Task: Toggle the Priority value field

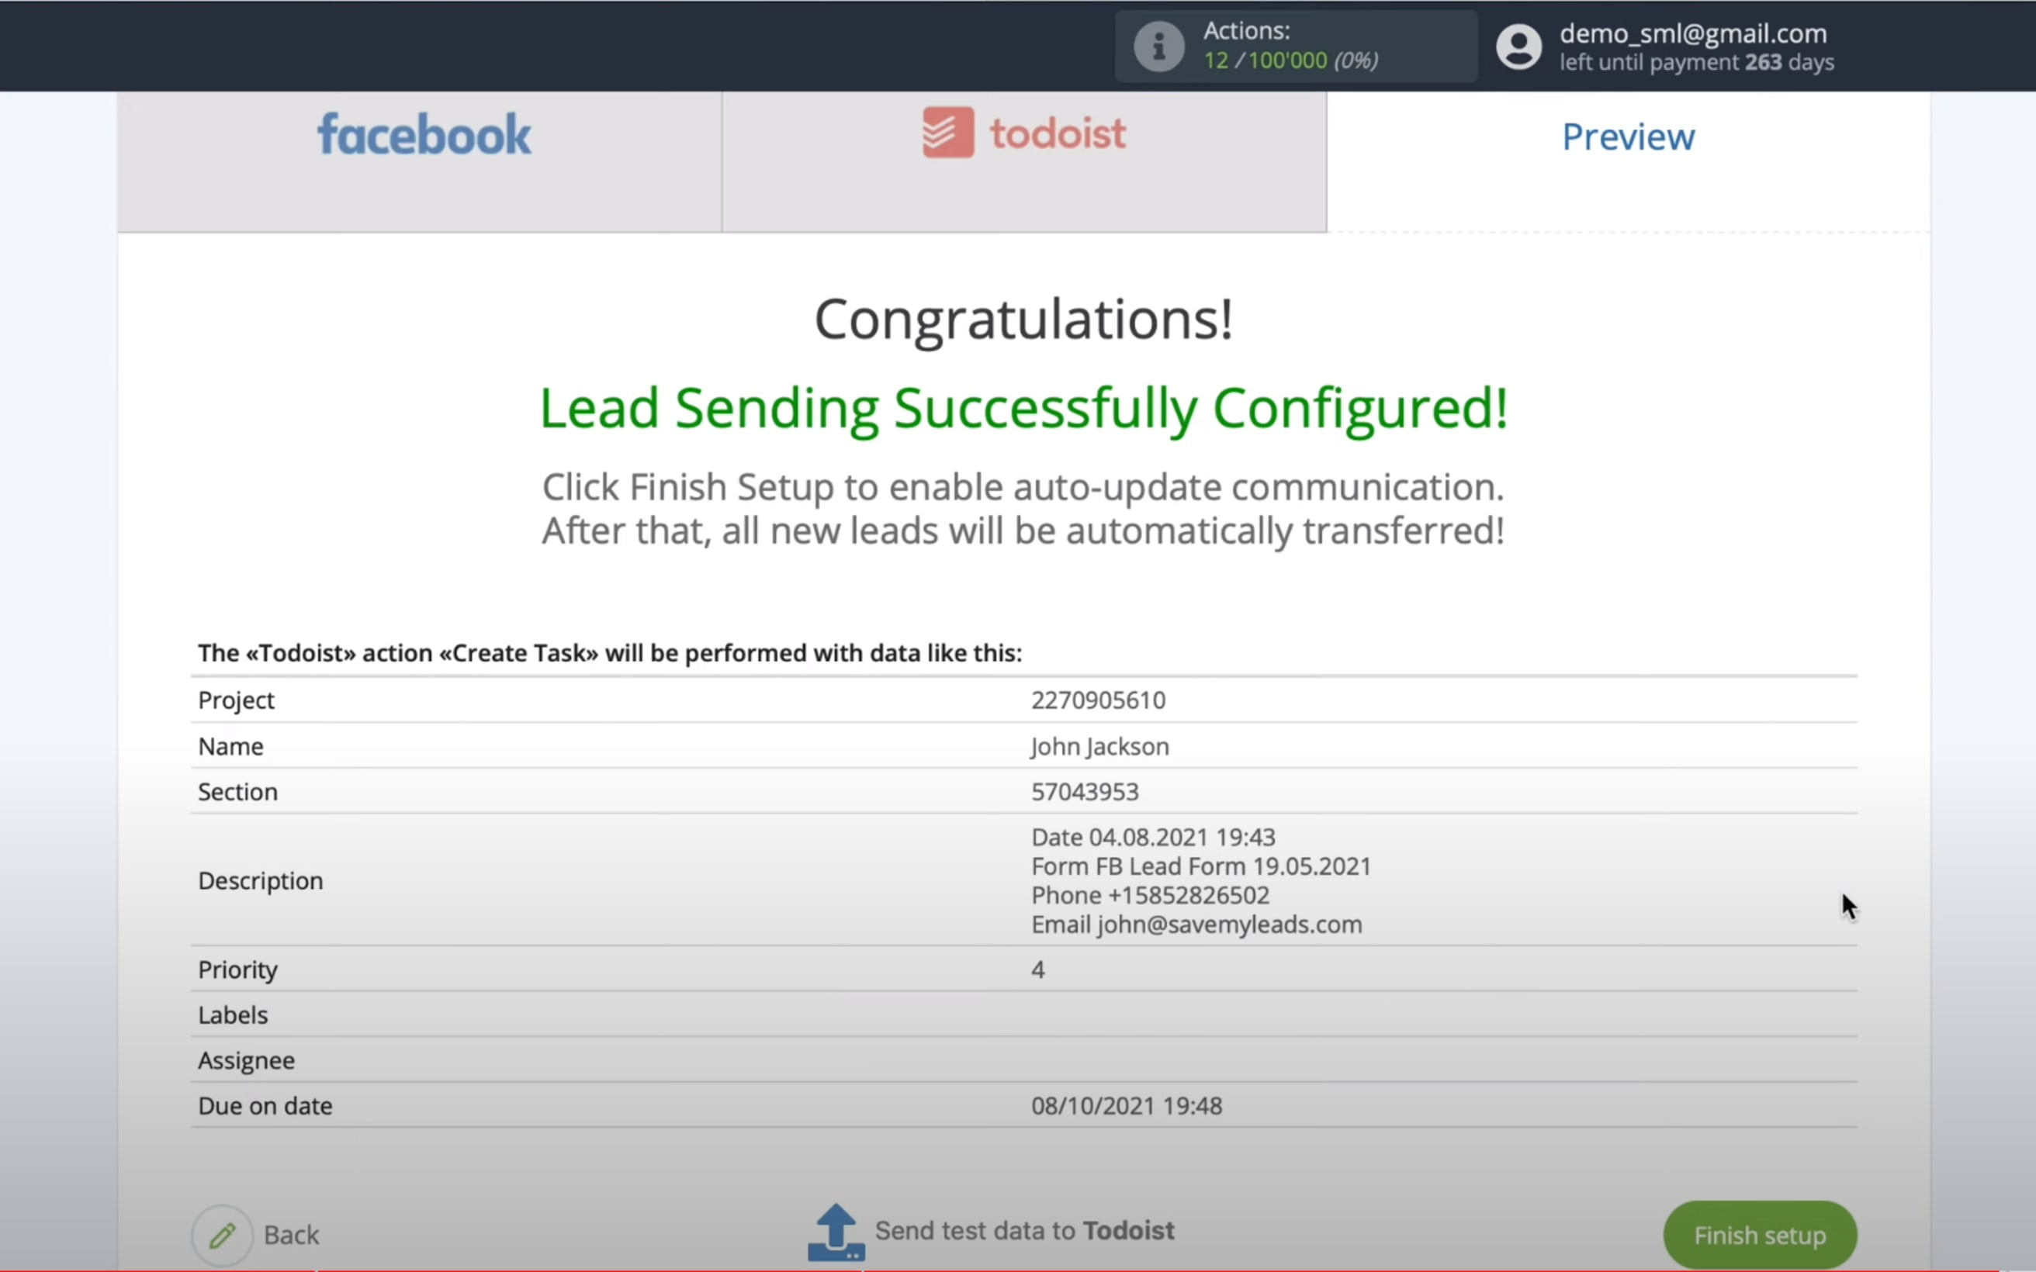Action: tap(1037, 969)
